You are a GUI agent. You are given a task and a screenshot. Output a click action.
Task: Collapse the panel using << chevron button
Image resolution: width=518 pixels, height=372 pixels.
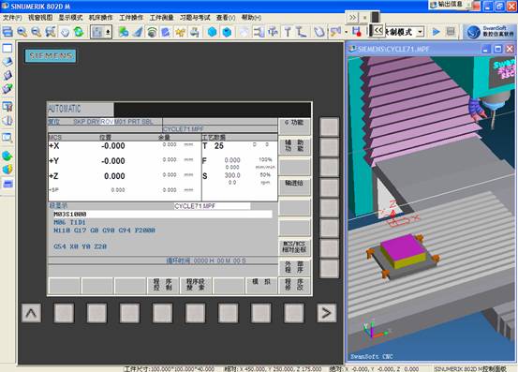tap(378, 30)
